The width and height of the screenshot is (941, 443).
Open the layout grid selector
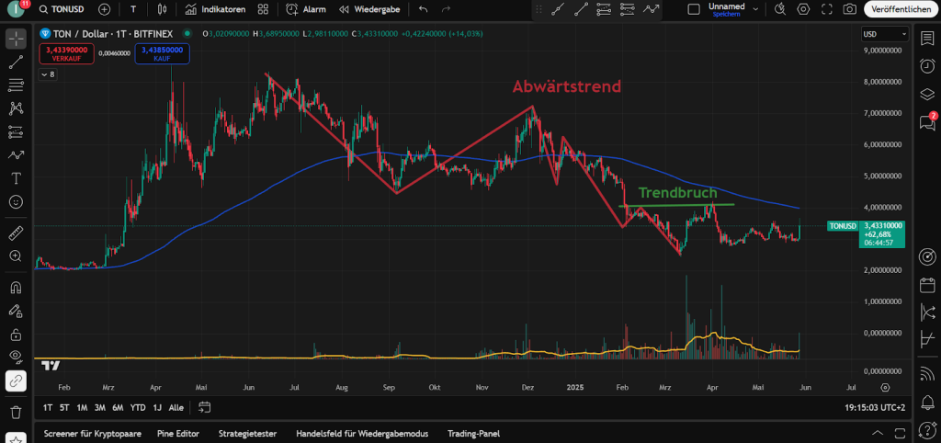coord(262,9)
